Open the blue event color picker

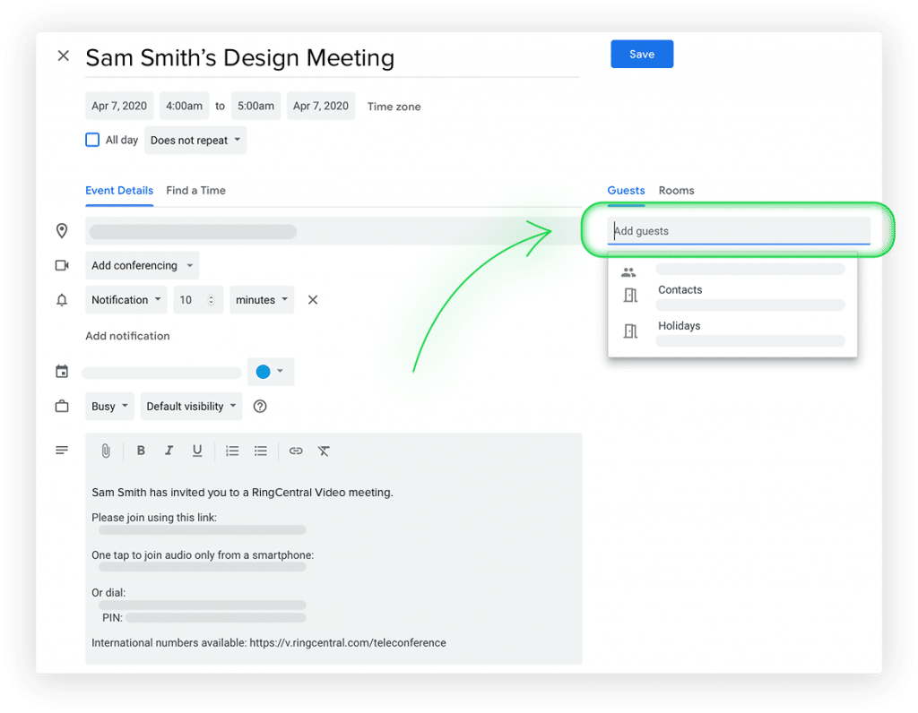tap(270, 372)
